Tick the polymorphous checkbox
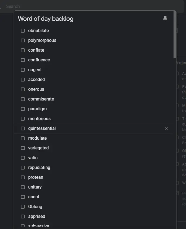 23,40
